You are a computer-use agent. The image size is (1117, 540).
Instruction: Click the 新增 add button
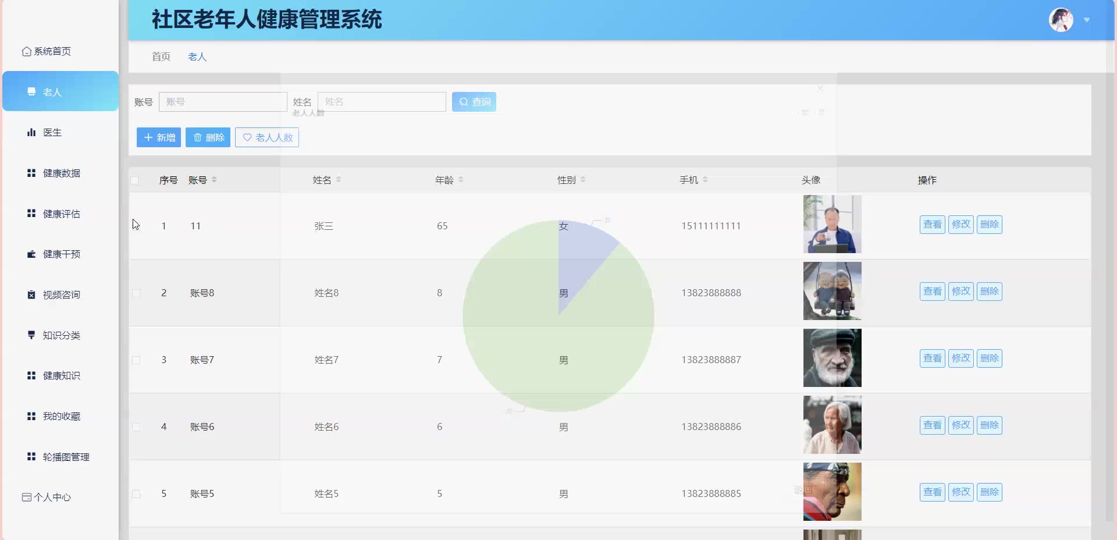click(159, 137)
